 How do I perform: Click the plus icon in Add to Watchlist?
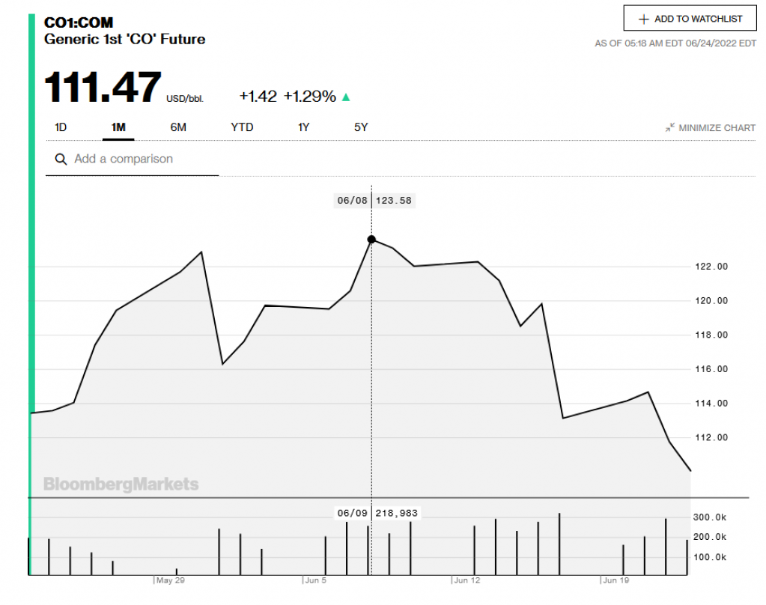point(643,19)
